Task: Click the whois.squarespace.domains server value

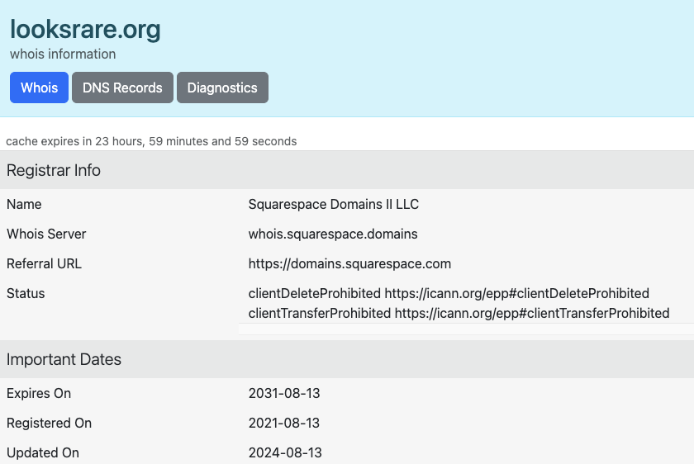Action: pyautogui.click(x=333, y=234)
